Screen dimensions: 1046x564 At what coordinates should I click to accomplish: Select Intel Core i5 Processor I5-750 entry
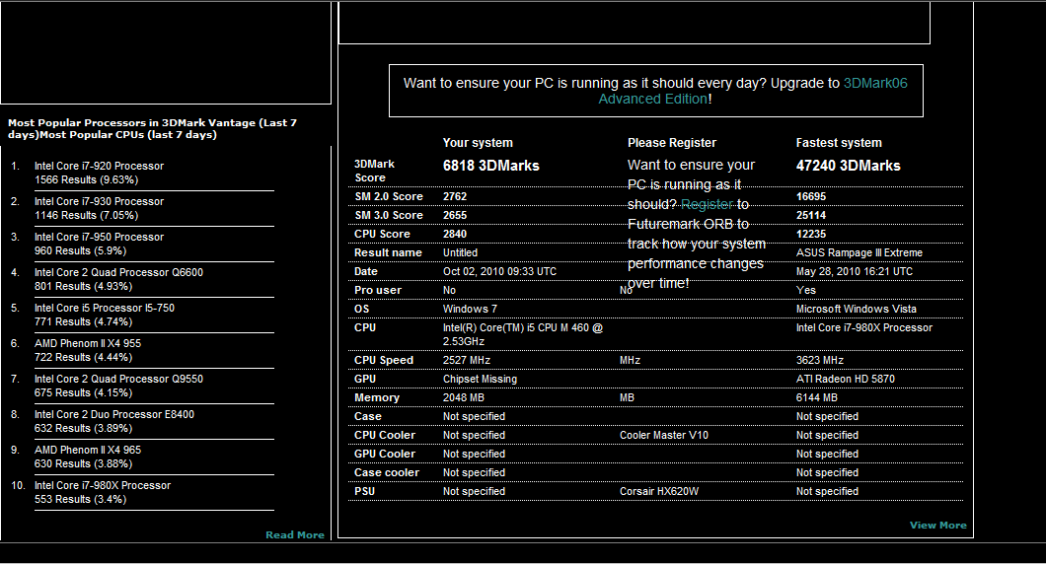coord(104,308)
